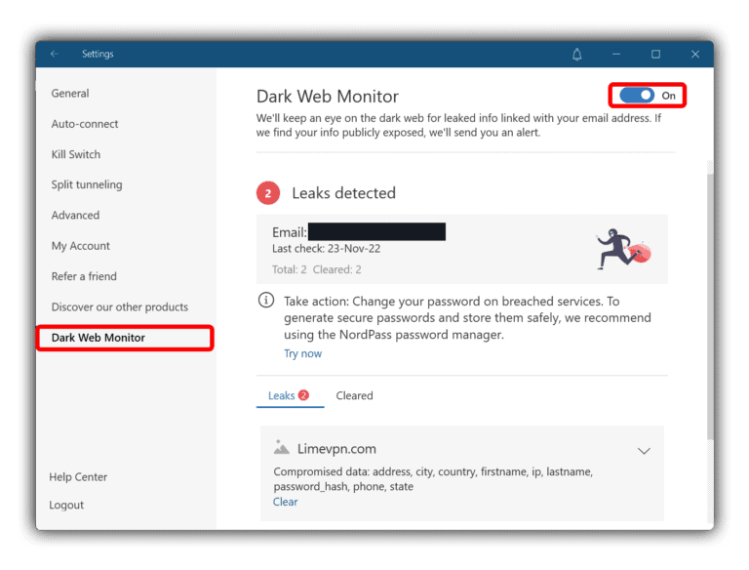Click the 'Last check: 23-Nov-22' text

click(x=327, y=249)
